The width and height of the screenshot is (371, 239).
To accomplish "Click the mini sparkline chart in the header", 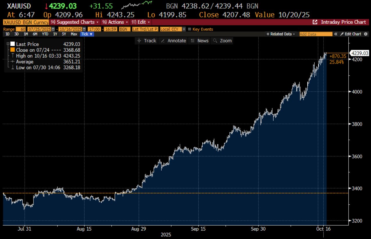I will click(137, 5).
